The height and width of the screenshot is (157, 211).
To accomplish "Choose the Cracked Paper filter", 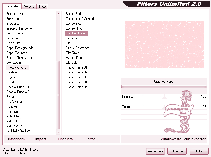I will tap(76, 33).
